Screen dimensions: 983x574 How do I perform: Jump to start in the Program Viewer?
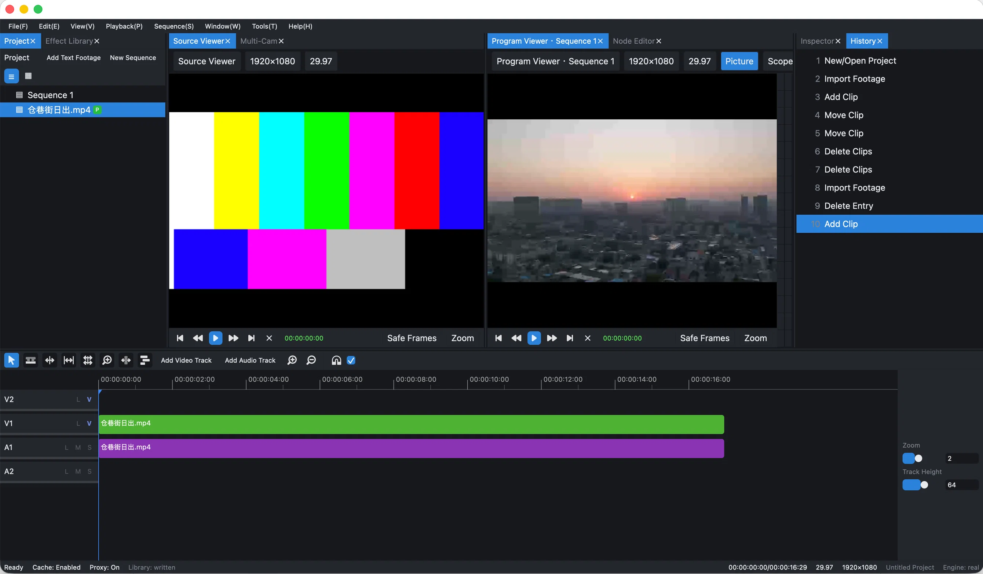[498, 338]
